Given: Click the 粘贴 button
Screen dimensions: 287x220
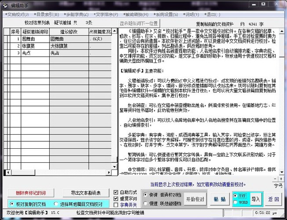Looking at the screenshot, I should pos(220,199).
